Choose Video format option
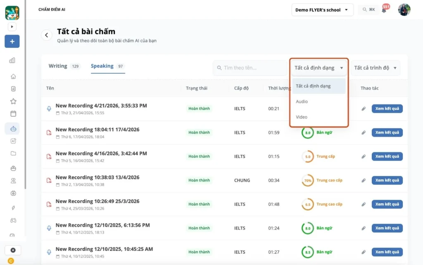This screenshot has height=265, width=423. (x=319, y=117)
